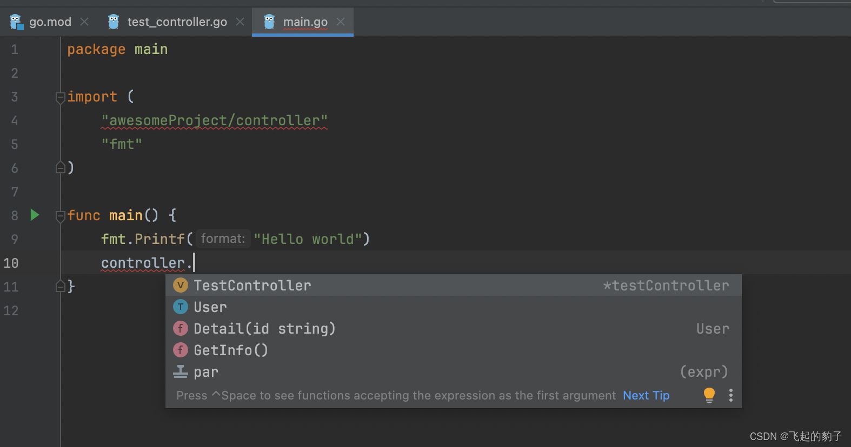Click line number 12 in the gutter
The height and width of the screenshot is (447, 851).
11,310
